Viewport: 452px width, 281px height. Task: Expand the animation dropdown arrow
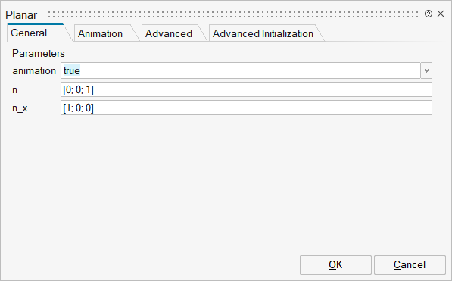426,70
